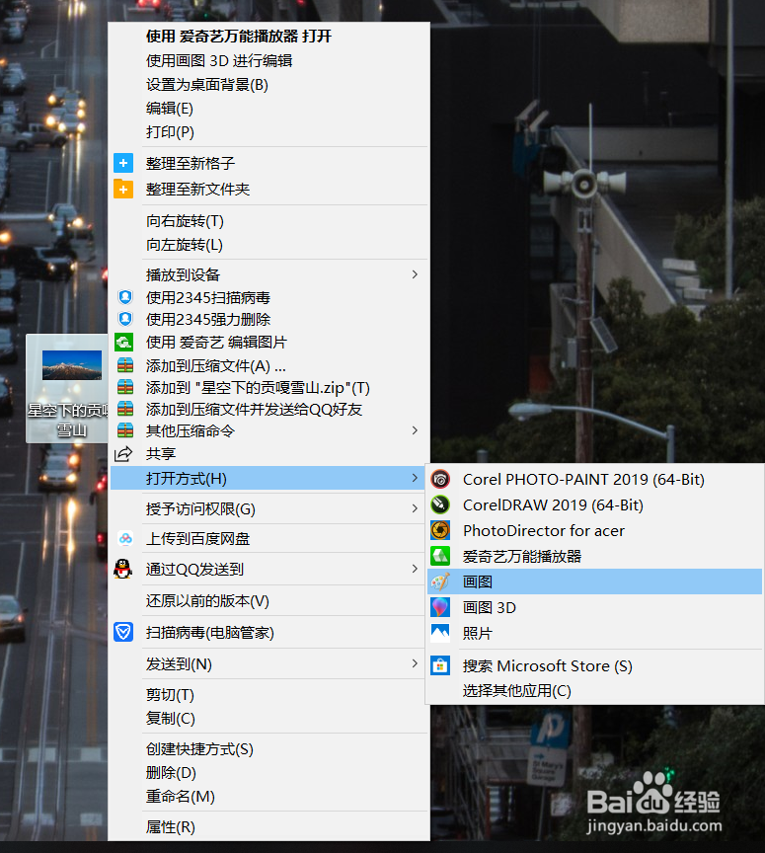Expand the 通过QQ发送到 submenu arrow
This screenshot has height=853, width=765.
coord(415,569)
